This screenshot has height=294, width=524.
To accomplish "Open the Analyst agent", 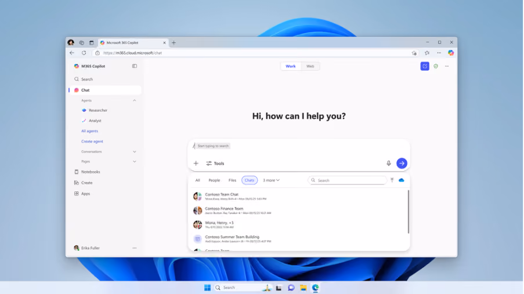I will [x=92, y=121].
